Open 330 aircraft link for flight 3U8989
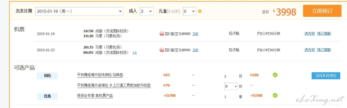Screen dimensions: 347x108 tap(195, 34)
